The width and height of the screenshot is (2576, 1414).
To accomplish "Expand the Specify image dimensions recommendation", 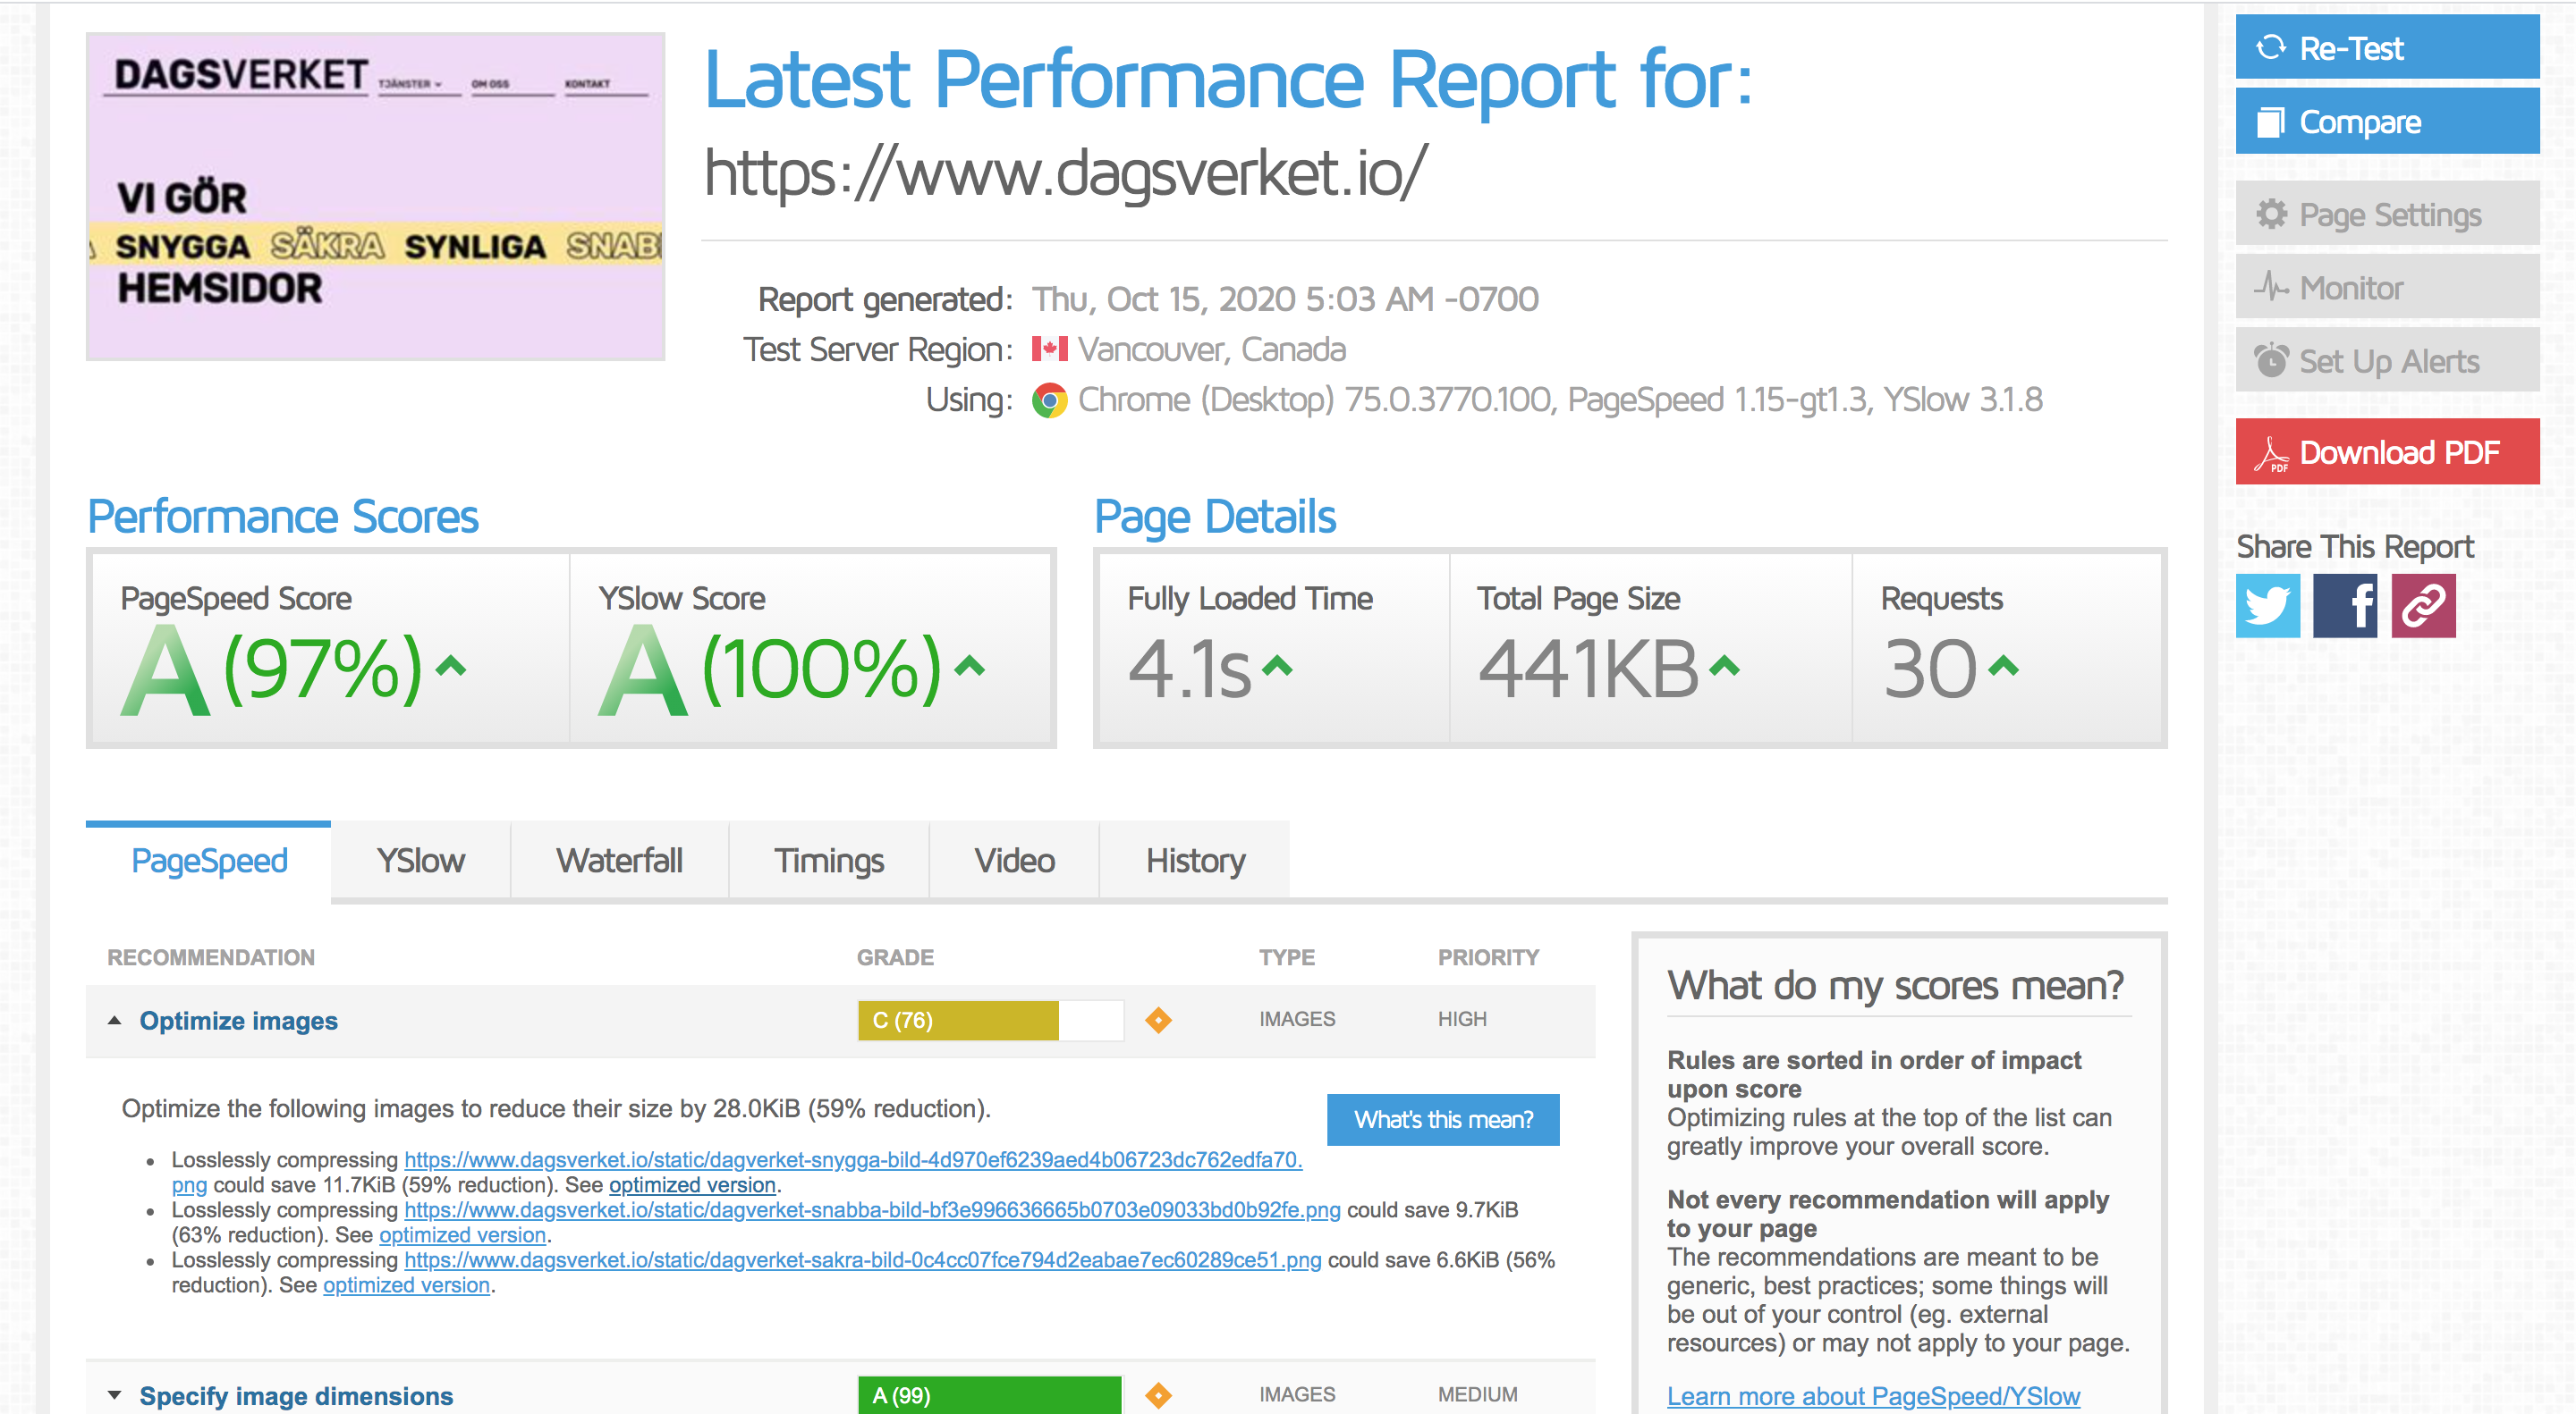I will coord(115,1395).
